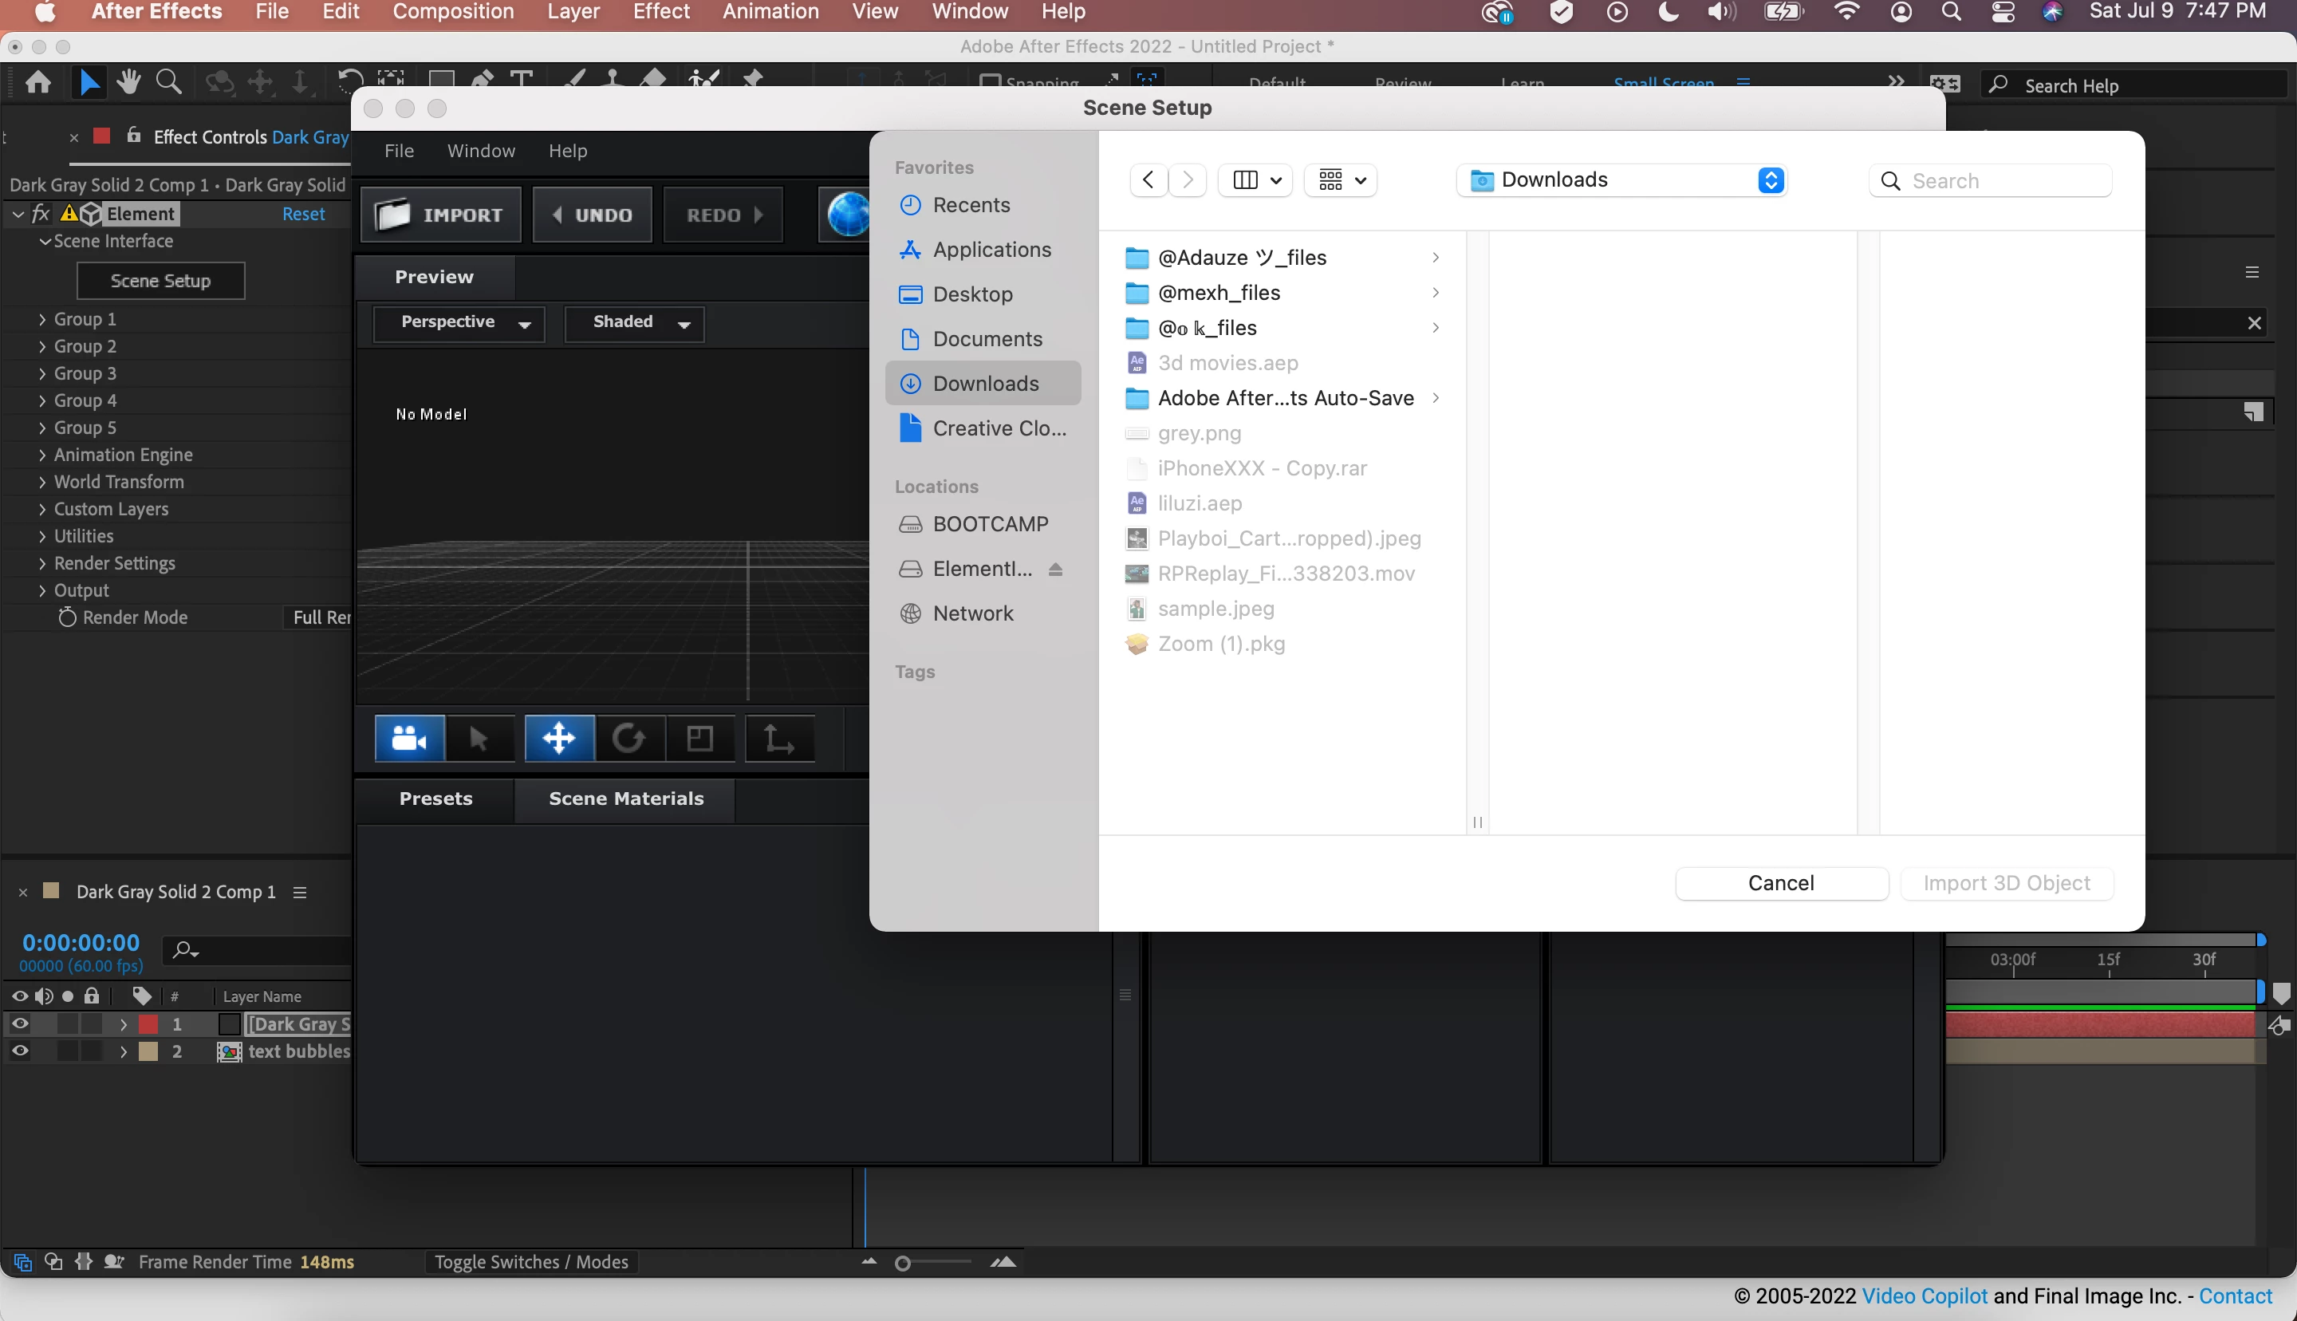This screenshot has height=1321, width=2297.
Task: Toggle the Element fx effect switch
Action: tap(41, 214)
